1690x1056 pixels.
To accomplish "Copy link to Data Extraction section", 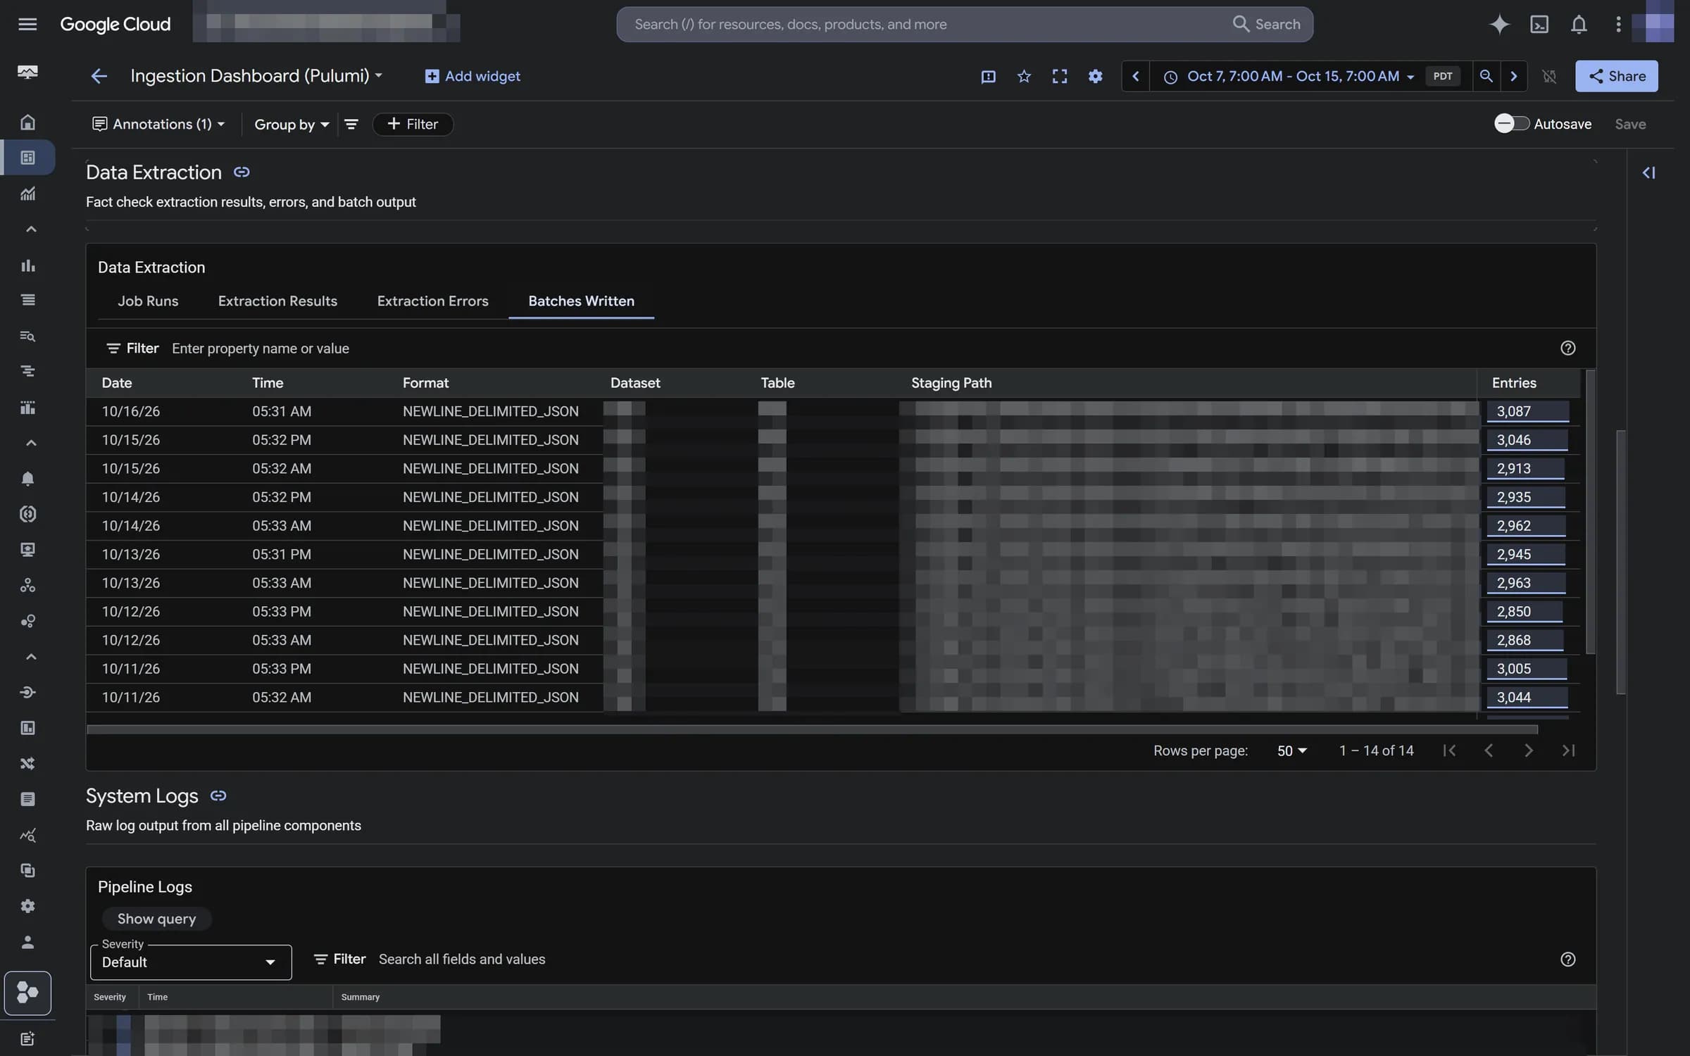I will point(242,172).
